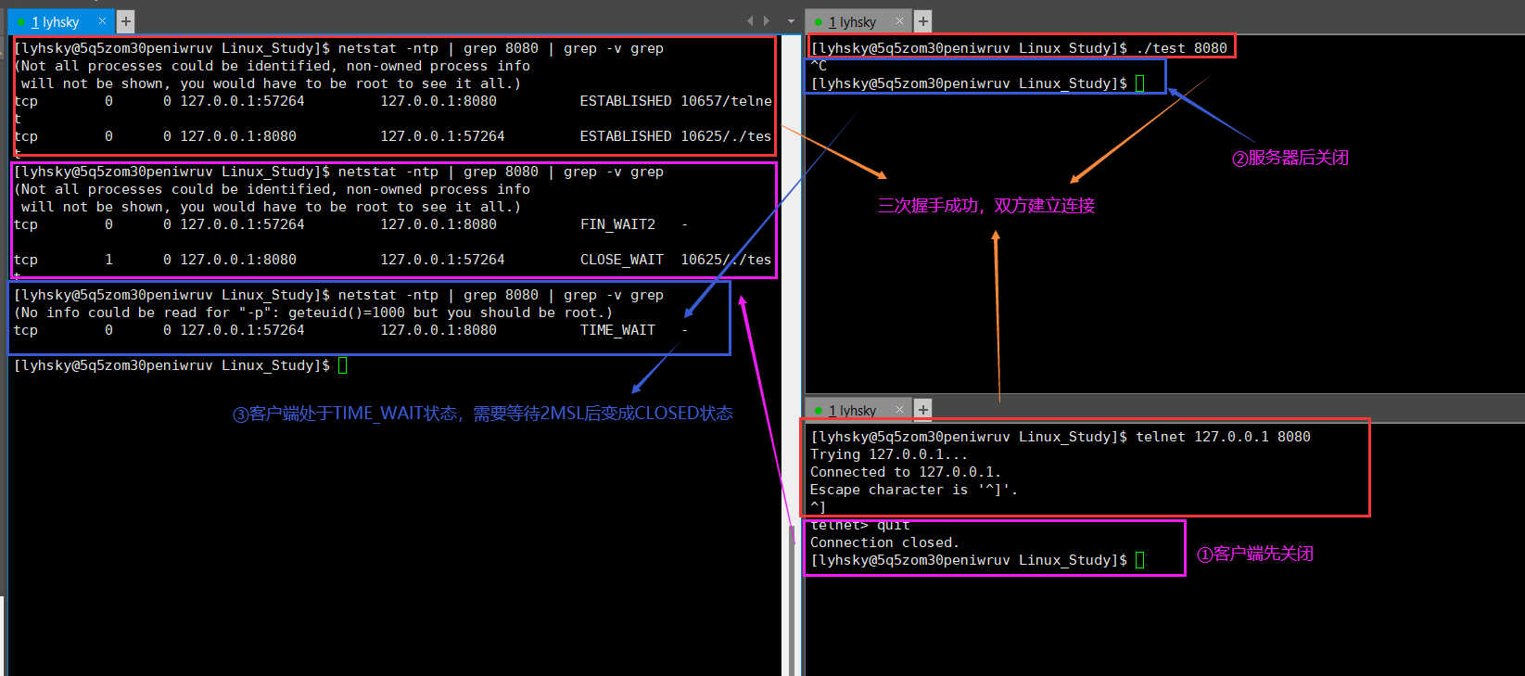Click the 'Escape character is' line
The width and height of the screenshot is (1525, 676).
pos(914,490)
